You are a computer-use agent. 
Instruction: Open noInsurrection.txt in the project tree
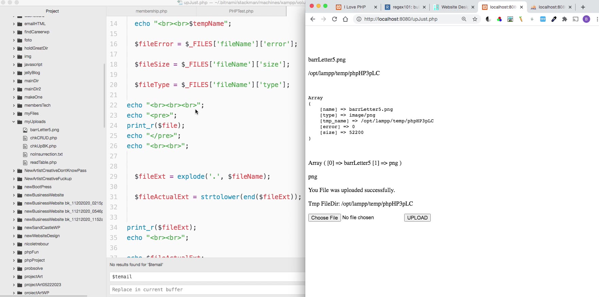point(46,154)
